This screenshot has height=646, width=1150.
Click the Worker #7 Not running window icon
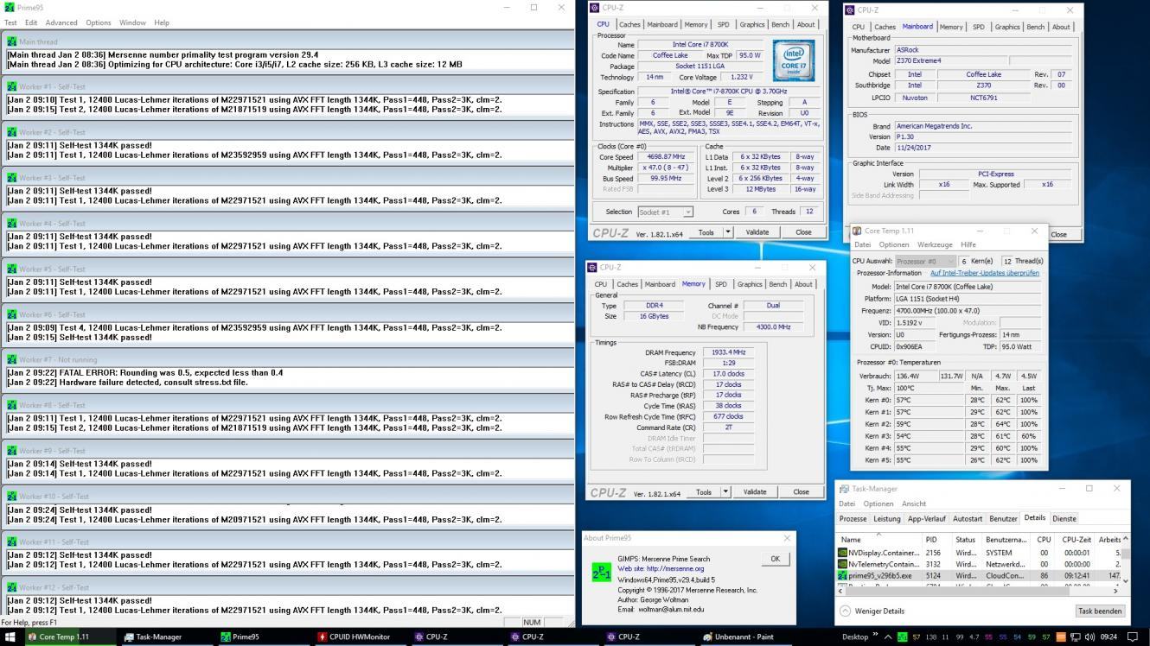[12, 359]
